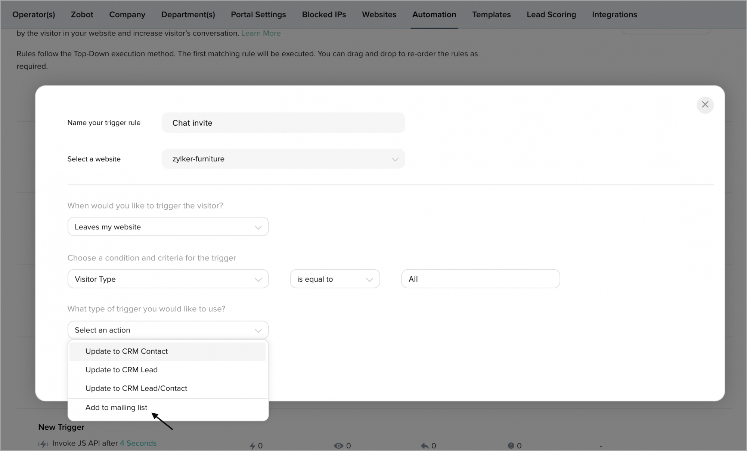Open the Visitor Type condition dropdown
The width and height of the screenshot is (747, 451).
point(168,279)
